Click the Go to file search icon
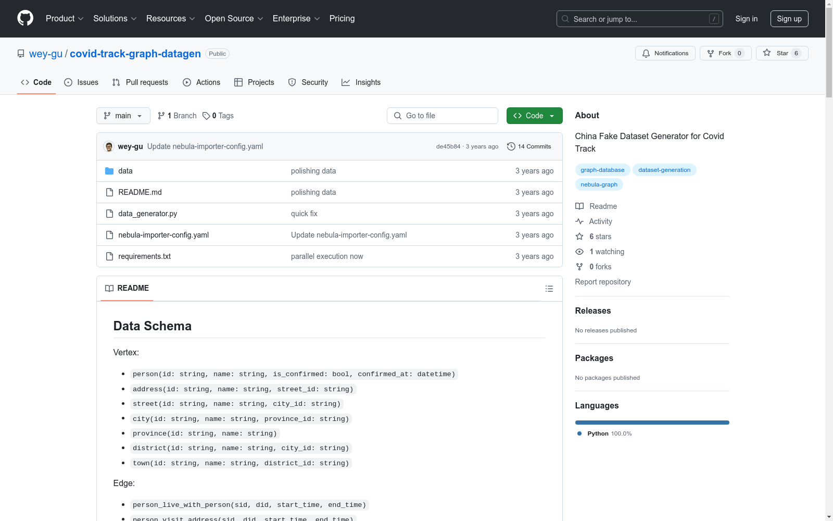The width and height of the screenshot is (833, 521). point(398,116)
